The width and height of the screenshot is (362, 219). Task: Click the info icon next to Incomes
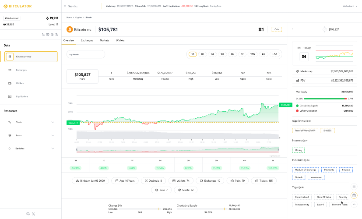[x=304, y=141]
